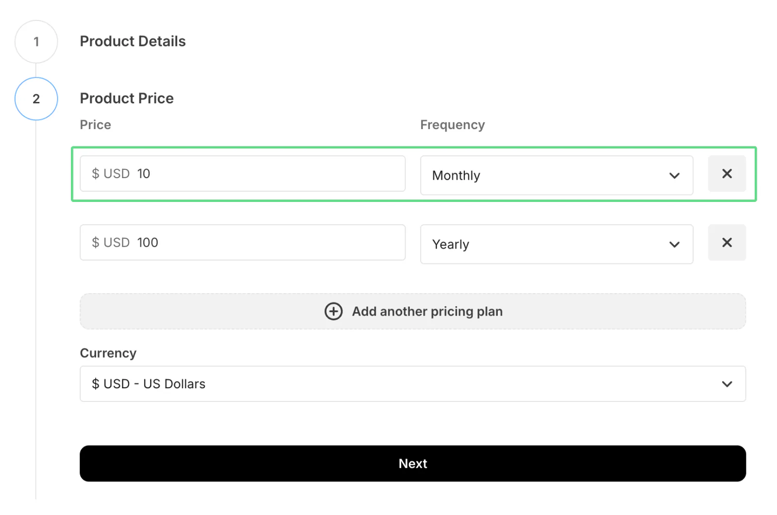This screenshot has width=777, height=515.
Task: Click the chevron in the Currency selector
Action: pyautogui.click(x=726, y=384)
